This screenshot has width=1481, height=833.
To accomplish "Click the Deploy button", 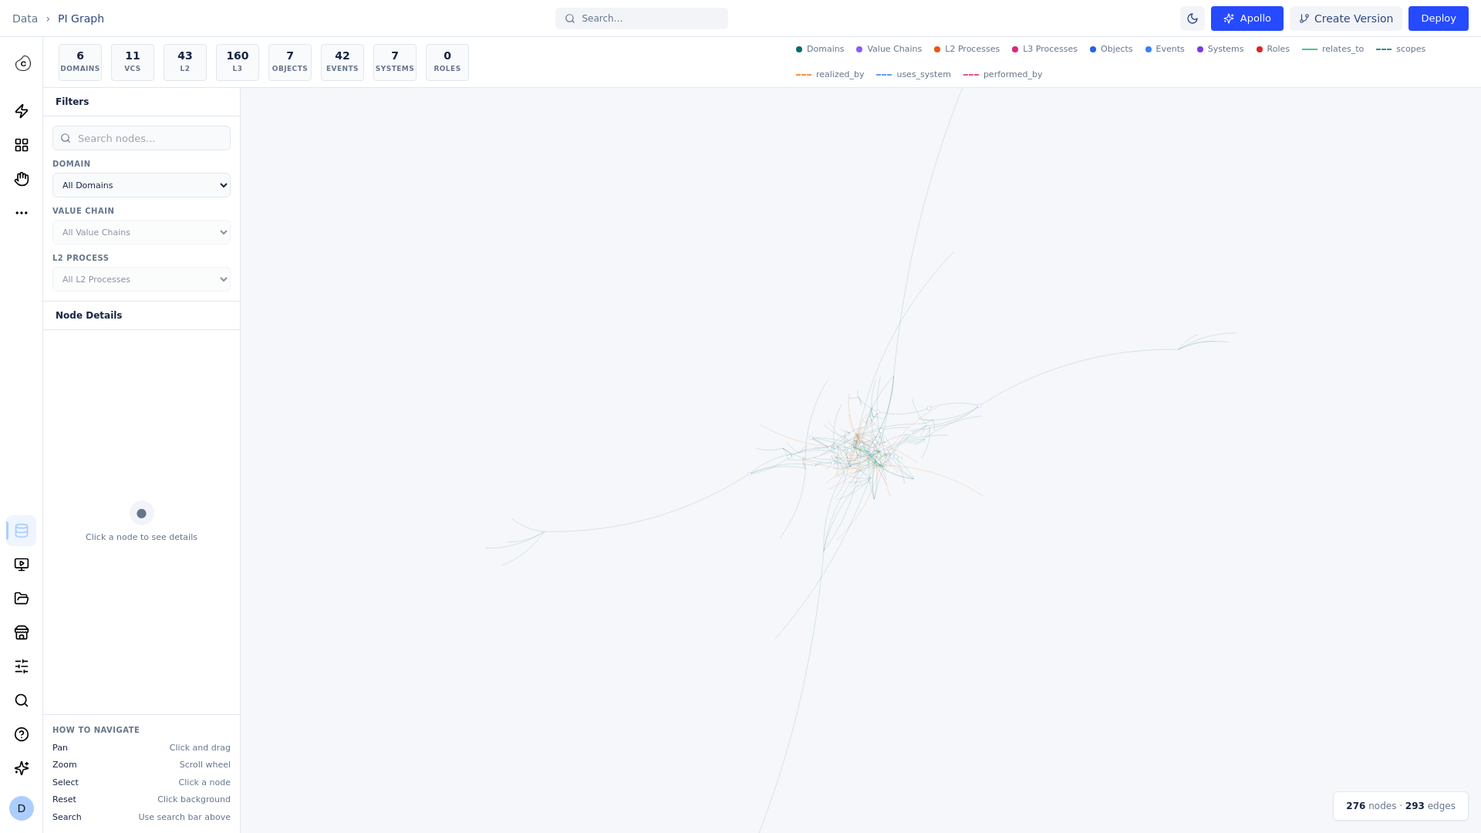I will pyautogui.click(x=1438, y=19).
